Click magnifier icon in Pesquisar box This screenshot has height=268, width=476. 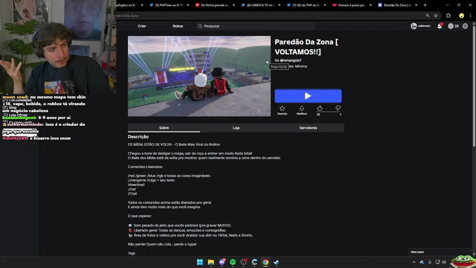point(200,26)
